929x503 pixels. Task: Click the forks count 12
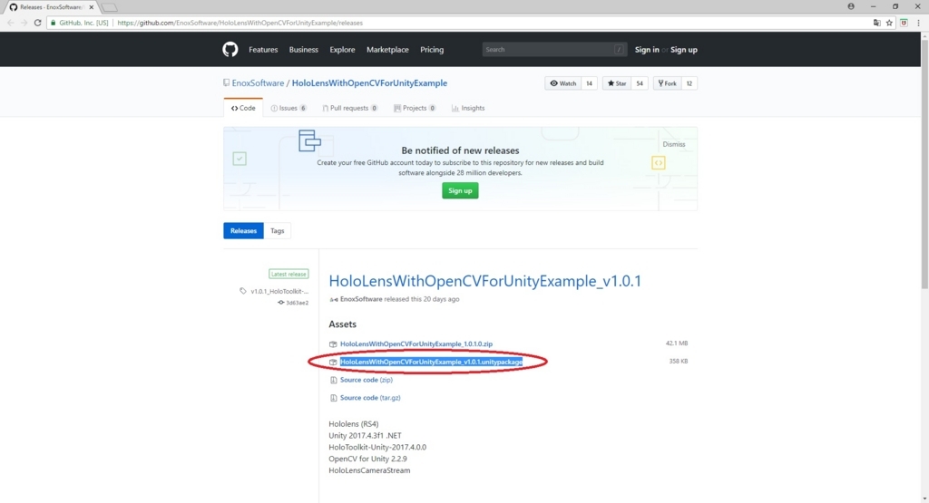pyautogui.click(x=689, y=83)
